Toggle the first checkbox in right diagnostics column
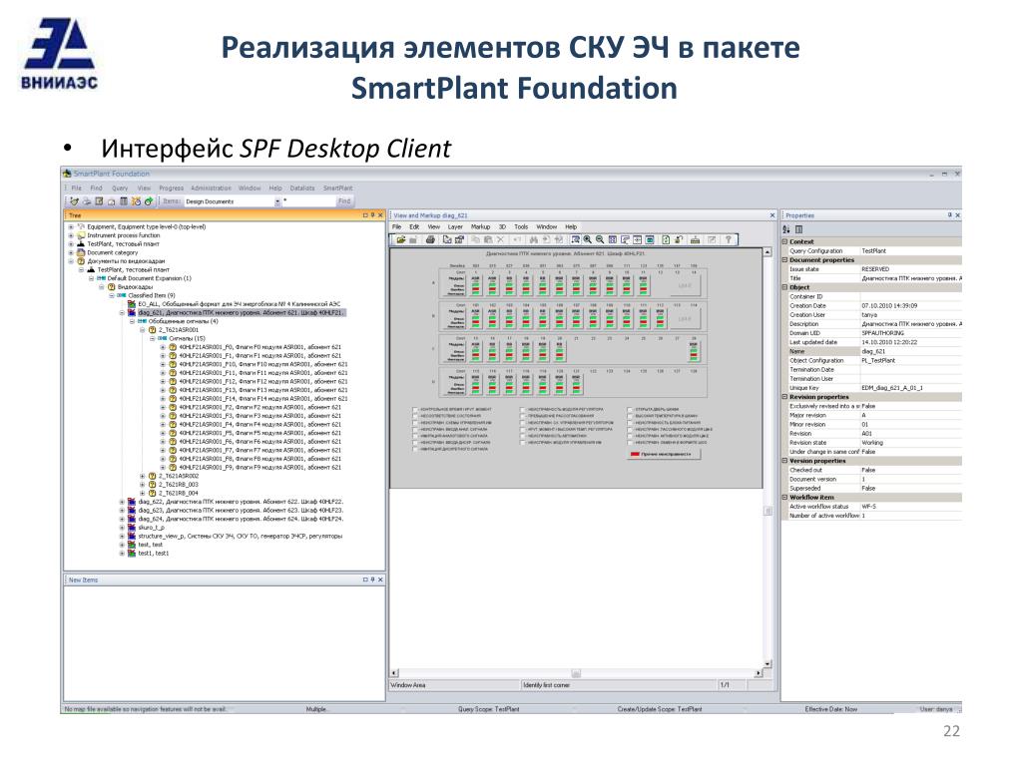The image size is (1022, 766). (x=630, y=410)
